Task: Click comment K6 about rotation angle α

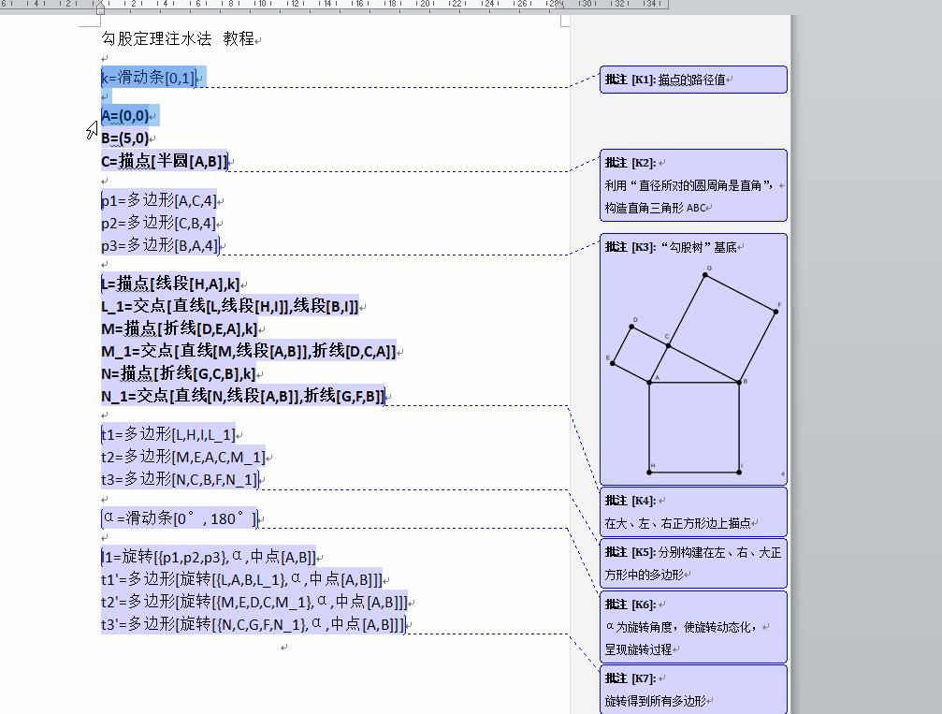Action: (693, 627)
